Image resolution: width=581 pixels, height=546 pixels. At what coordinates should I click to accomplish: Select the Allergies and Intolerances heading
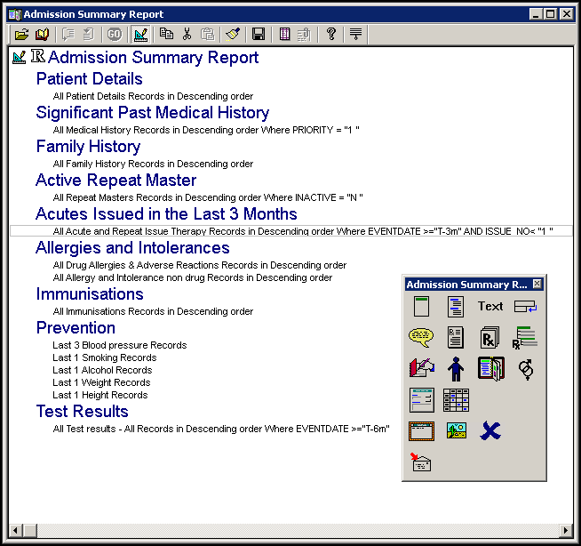pos(132,248)
